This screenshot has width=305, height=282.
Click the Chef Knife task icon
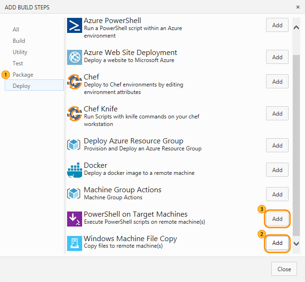pos(75,114)
